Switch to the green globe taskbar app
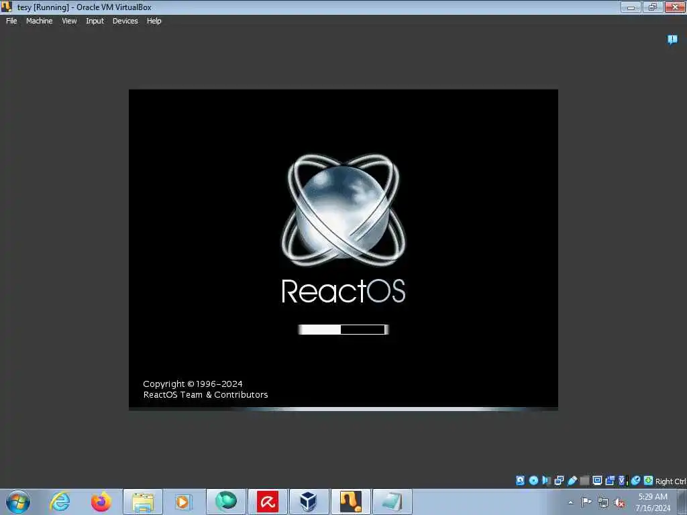The width and height of the screenshot is (687, 515). click(x=226, y=502)
